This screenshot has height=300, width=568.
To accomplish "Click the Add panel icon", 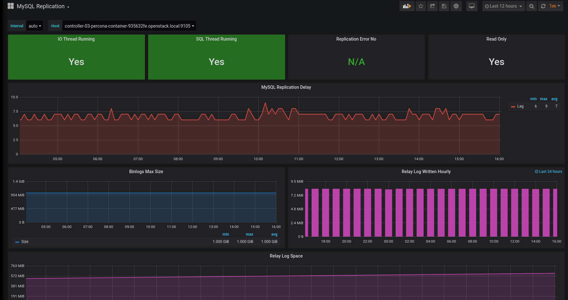I will pos(407,6).
